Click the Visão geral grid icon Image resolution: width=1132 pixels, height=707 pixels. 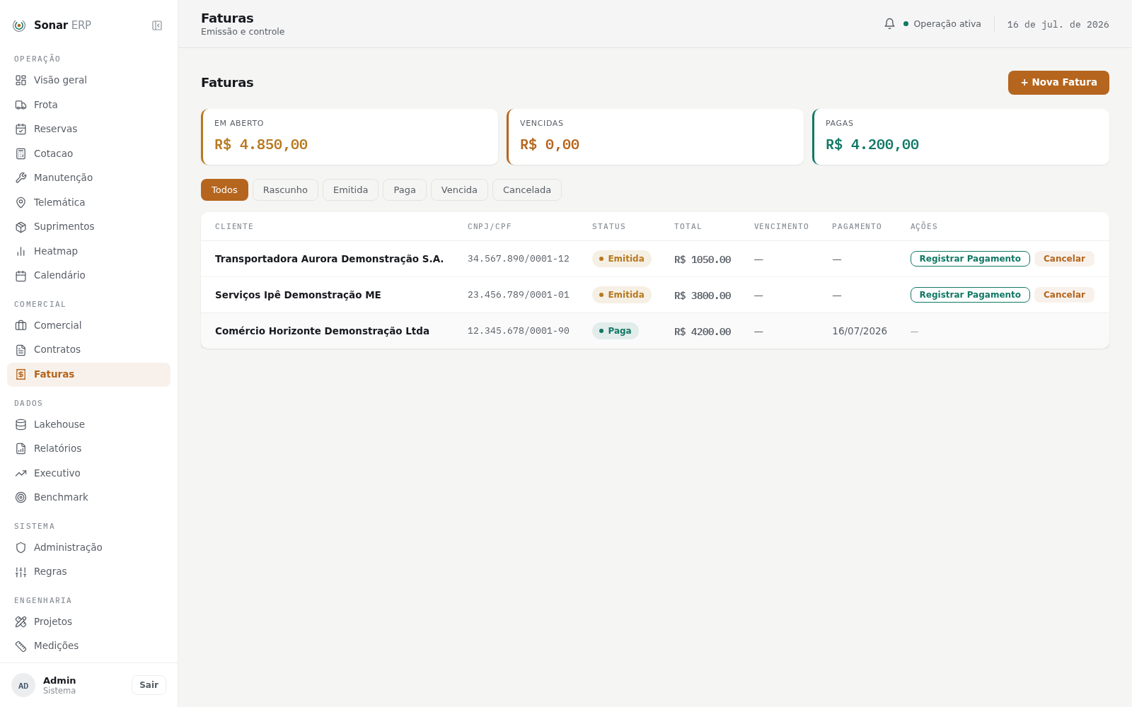click(x=21, y=80)
